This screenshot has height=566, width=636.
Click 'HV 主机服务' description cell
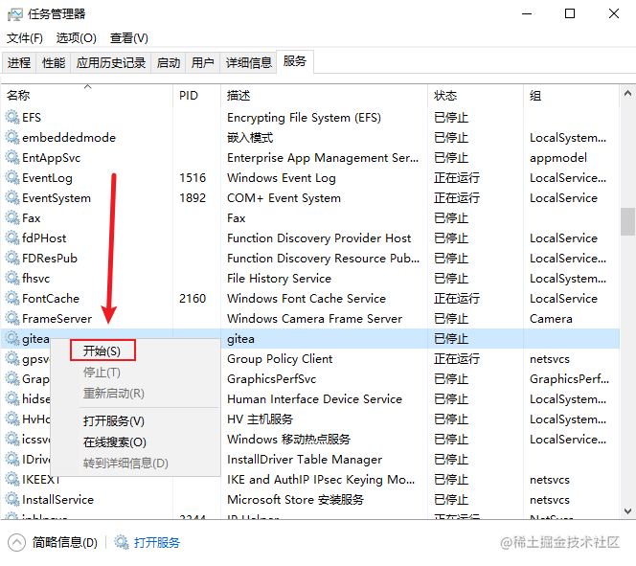[260, 419]
